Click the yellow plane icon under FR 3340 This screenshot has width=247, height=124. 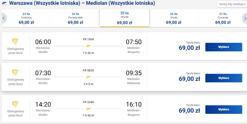point(88,108)
